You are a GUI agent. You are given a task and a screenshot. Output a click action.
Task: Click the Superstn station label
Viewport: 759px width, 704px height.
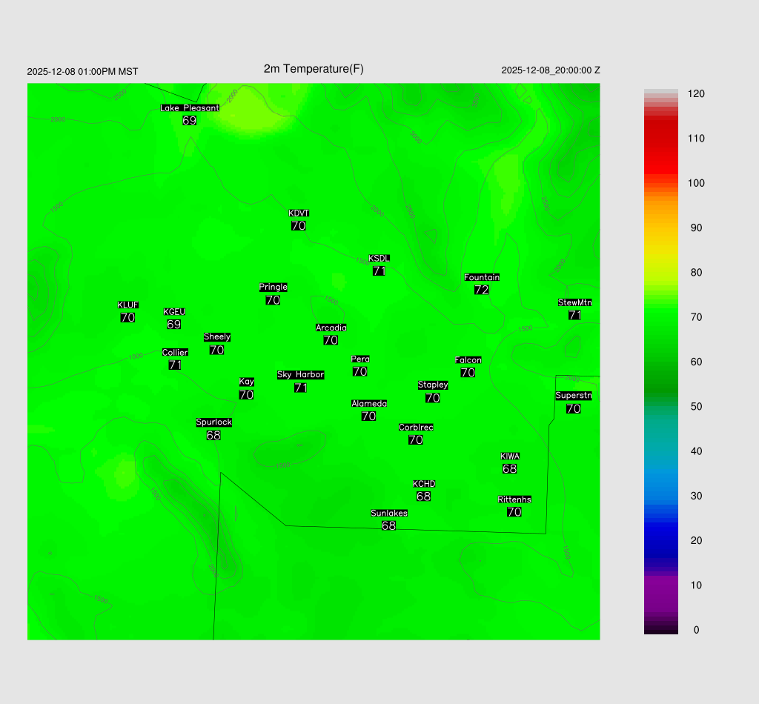573,396
